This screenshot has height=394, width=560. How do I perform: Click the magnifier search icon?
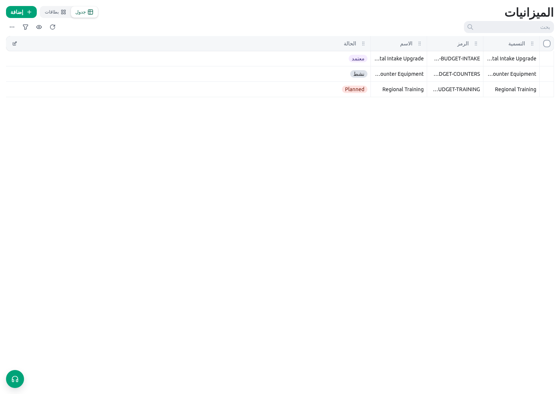point(470,27)
